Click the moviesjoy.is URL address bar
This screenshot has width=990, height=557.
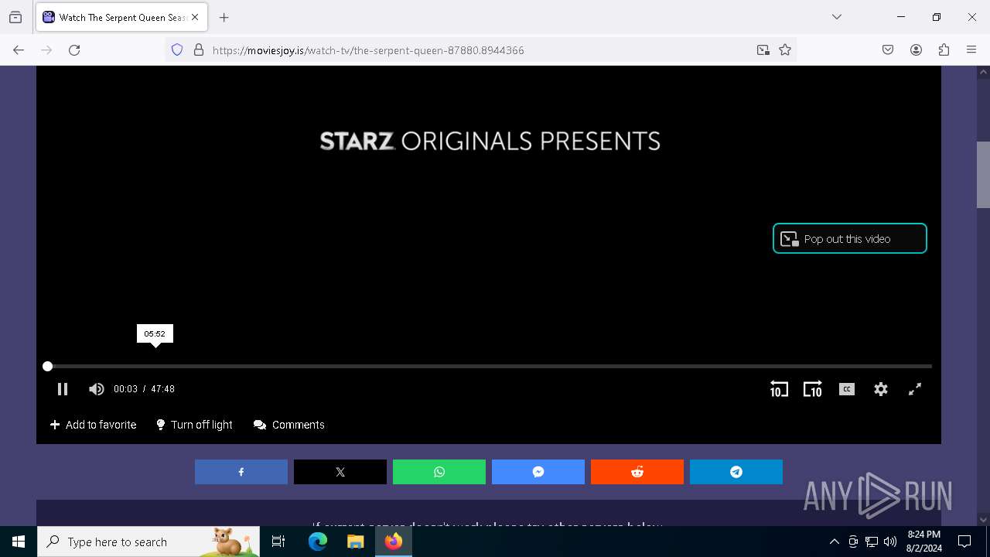[x=480, y=50]
